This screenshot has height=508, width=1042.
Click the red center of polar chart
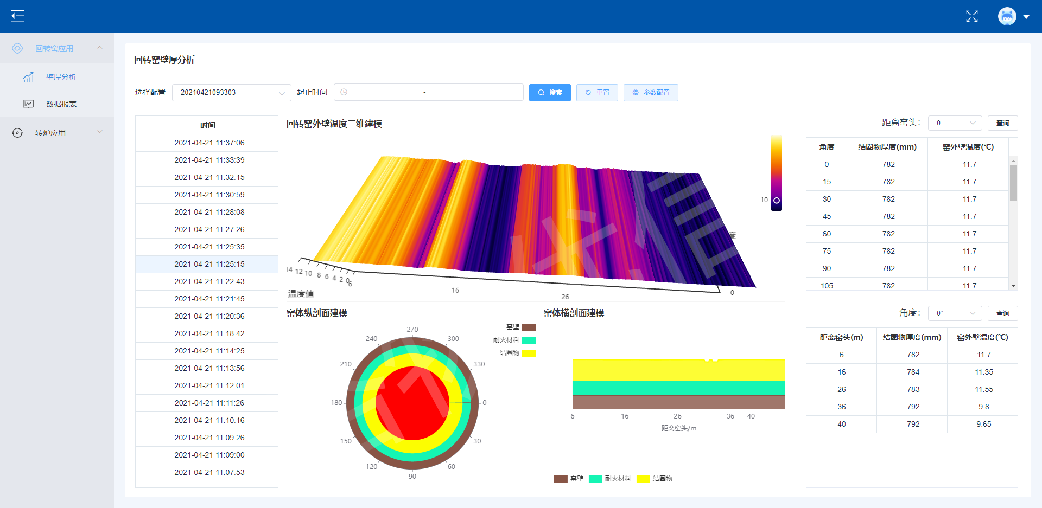(412, 403)
